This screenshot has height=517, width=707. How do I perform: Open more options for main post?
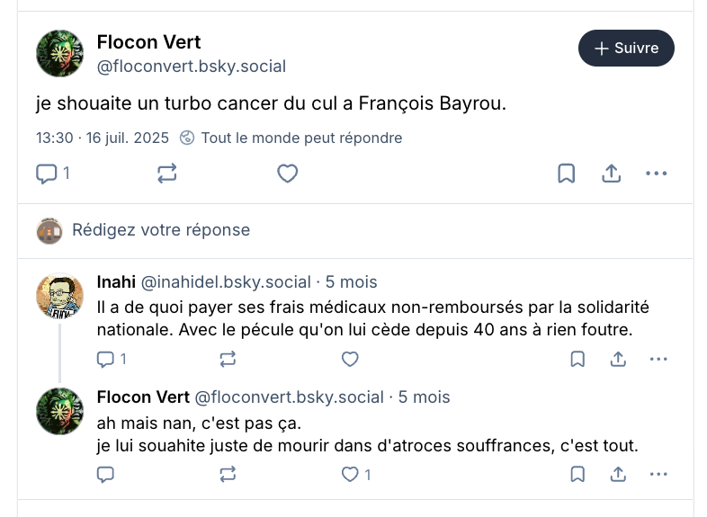click(658, 174)
